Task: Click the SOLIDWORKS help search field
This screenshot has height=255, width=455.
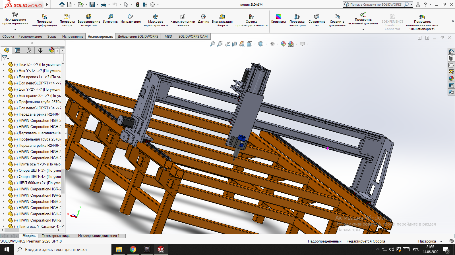Action: (375, 5)
